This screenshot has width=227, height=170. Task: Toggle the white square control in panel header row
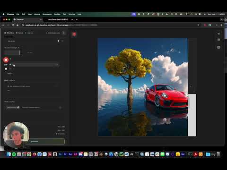pos(58,41)
